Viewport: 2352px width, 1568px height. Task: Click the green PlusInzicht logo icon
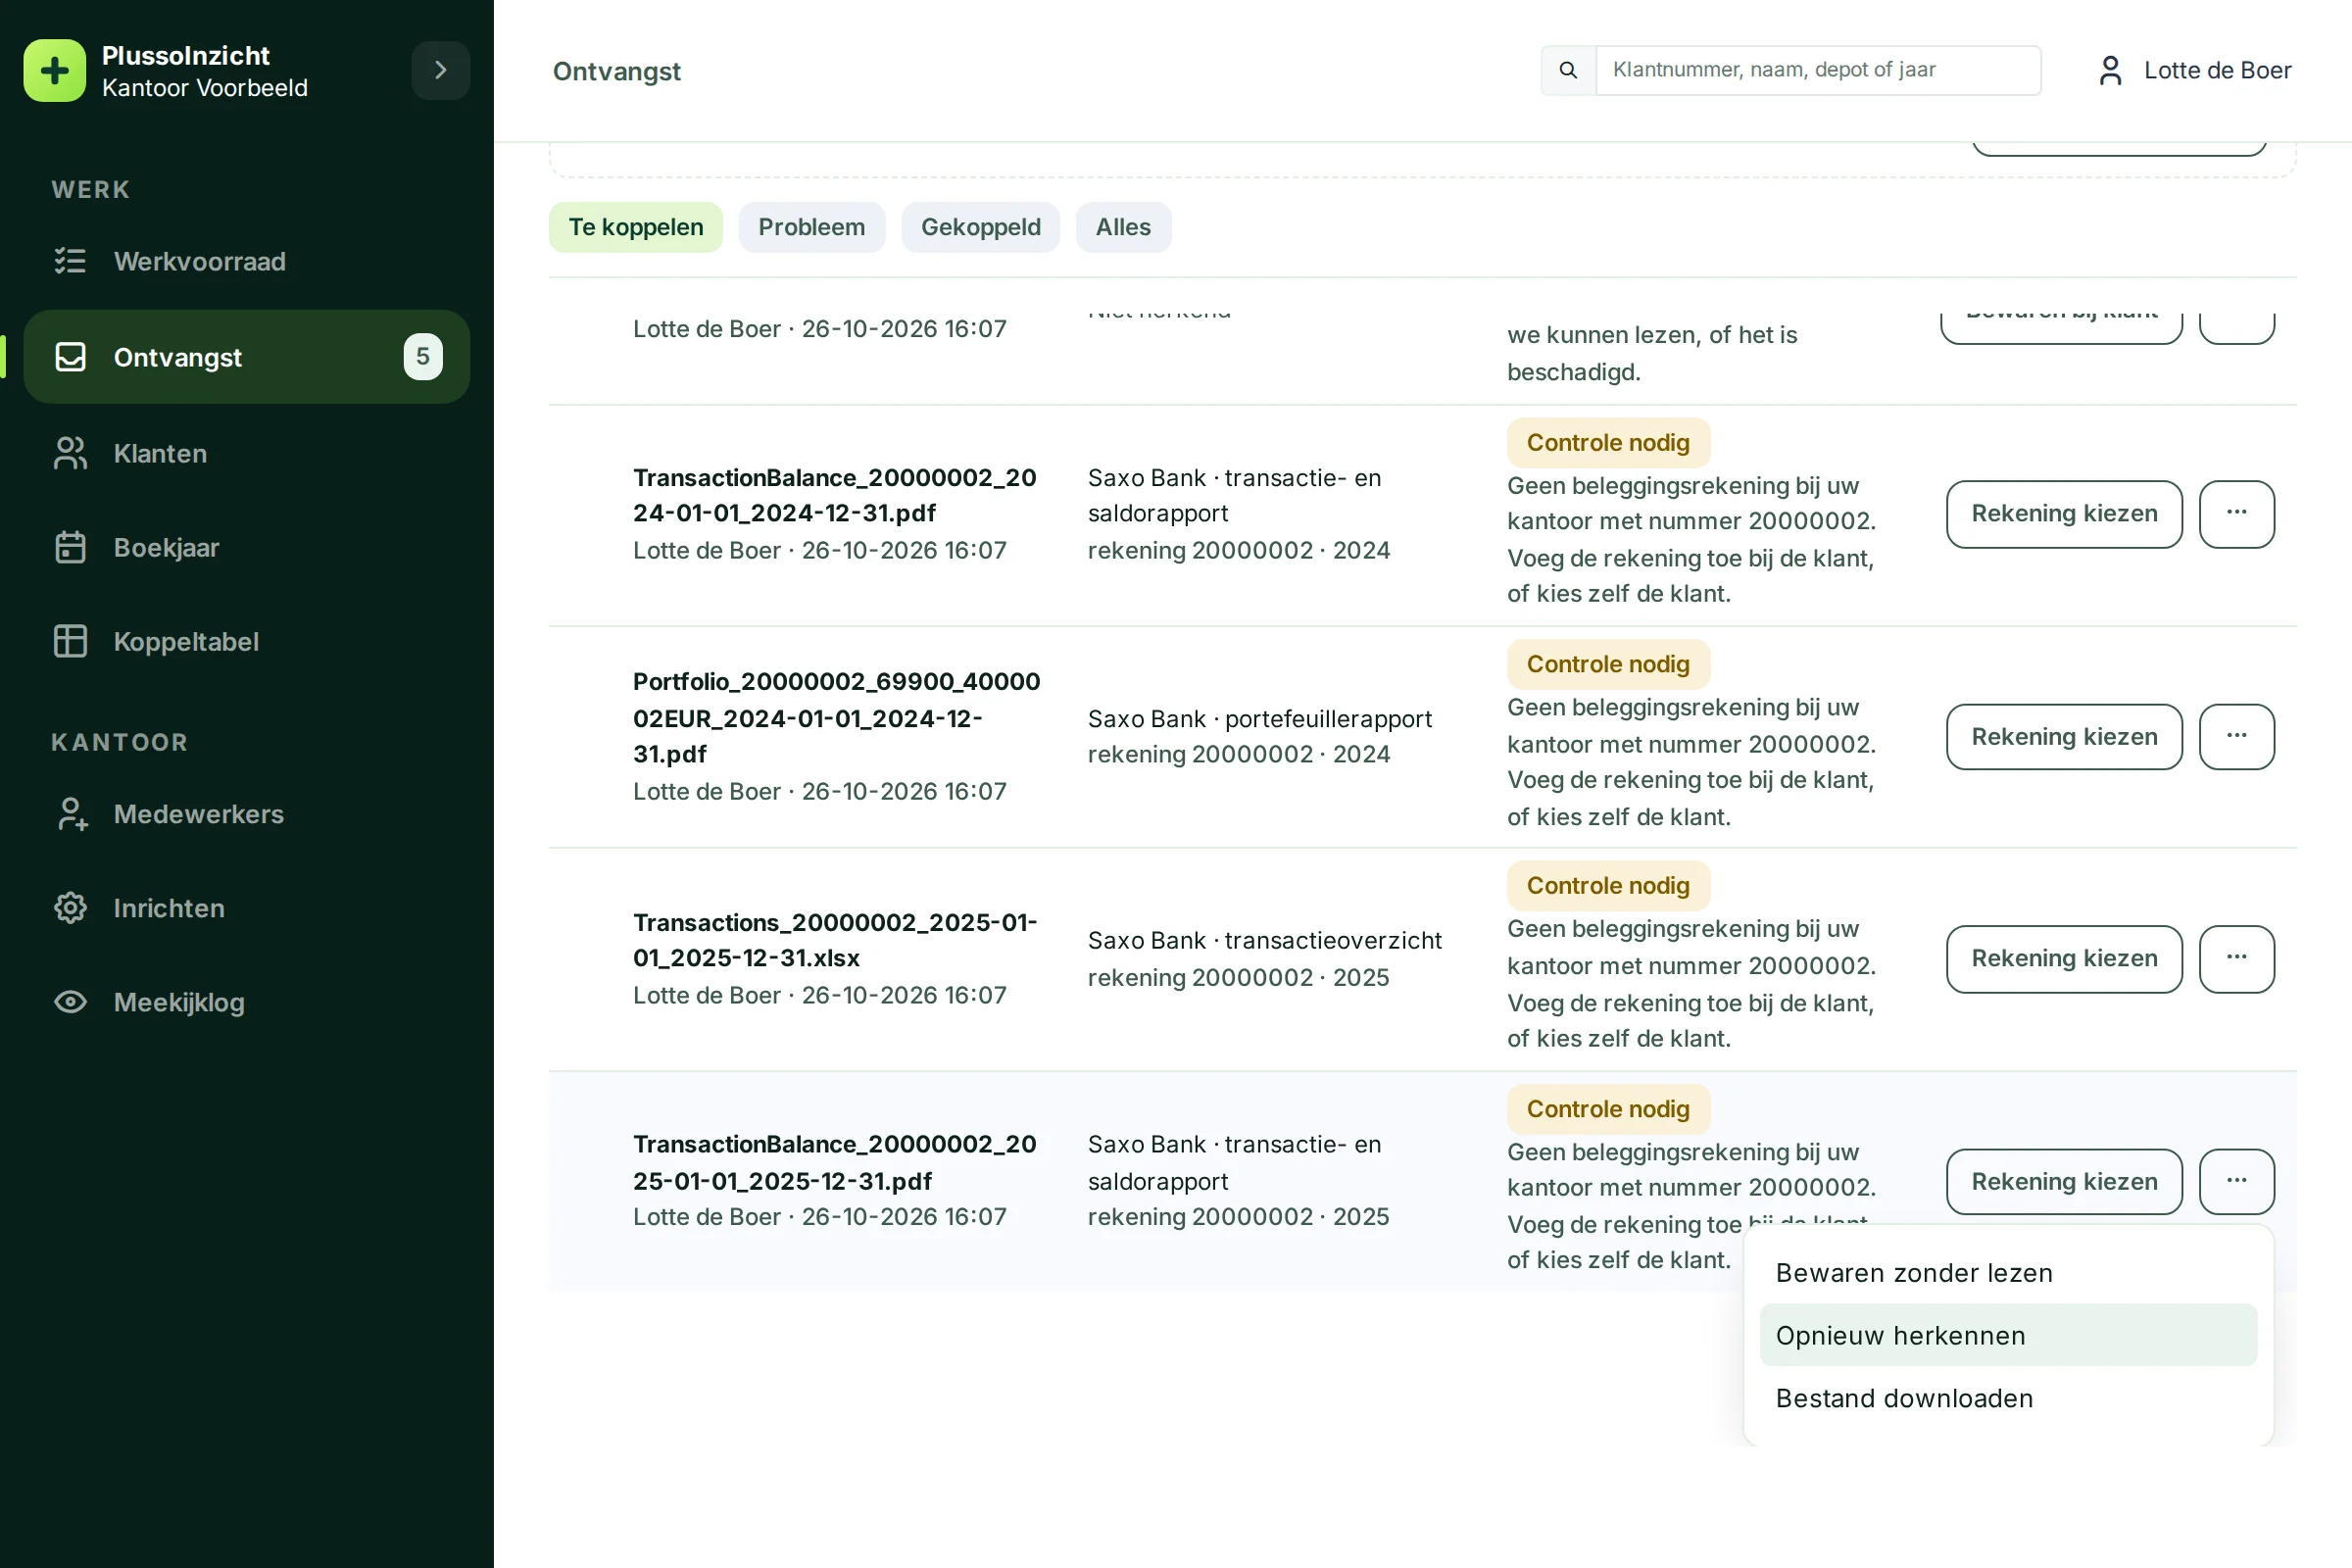pyautogui.click(x=55, y=70)
